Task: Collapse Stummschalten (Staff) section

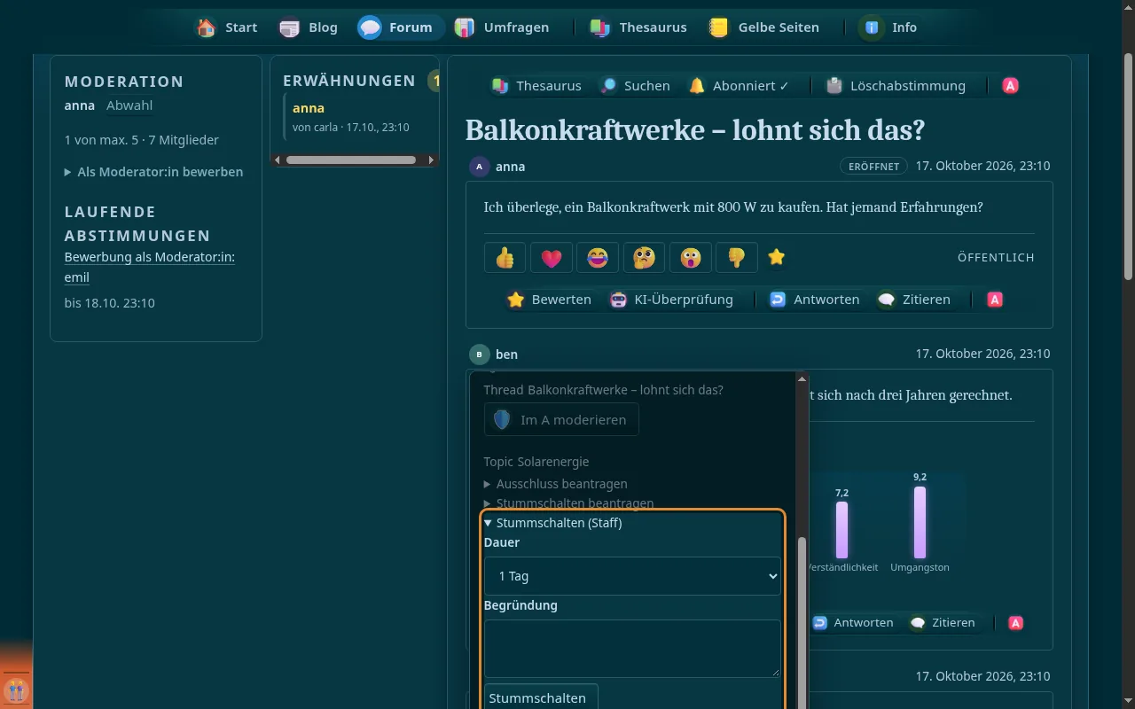Action: pos(553,523)
